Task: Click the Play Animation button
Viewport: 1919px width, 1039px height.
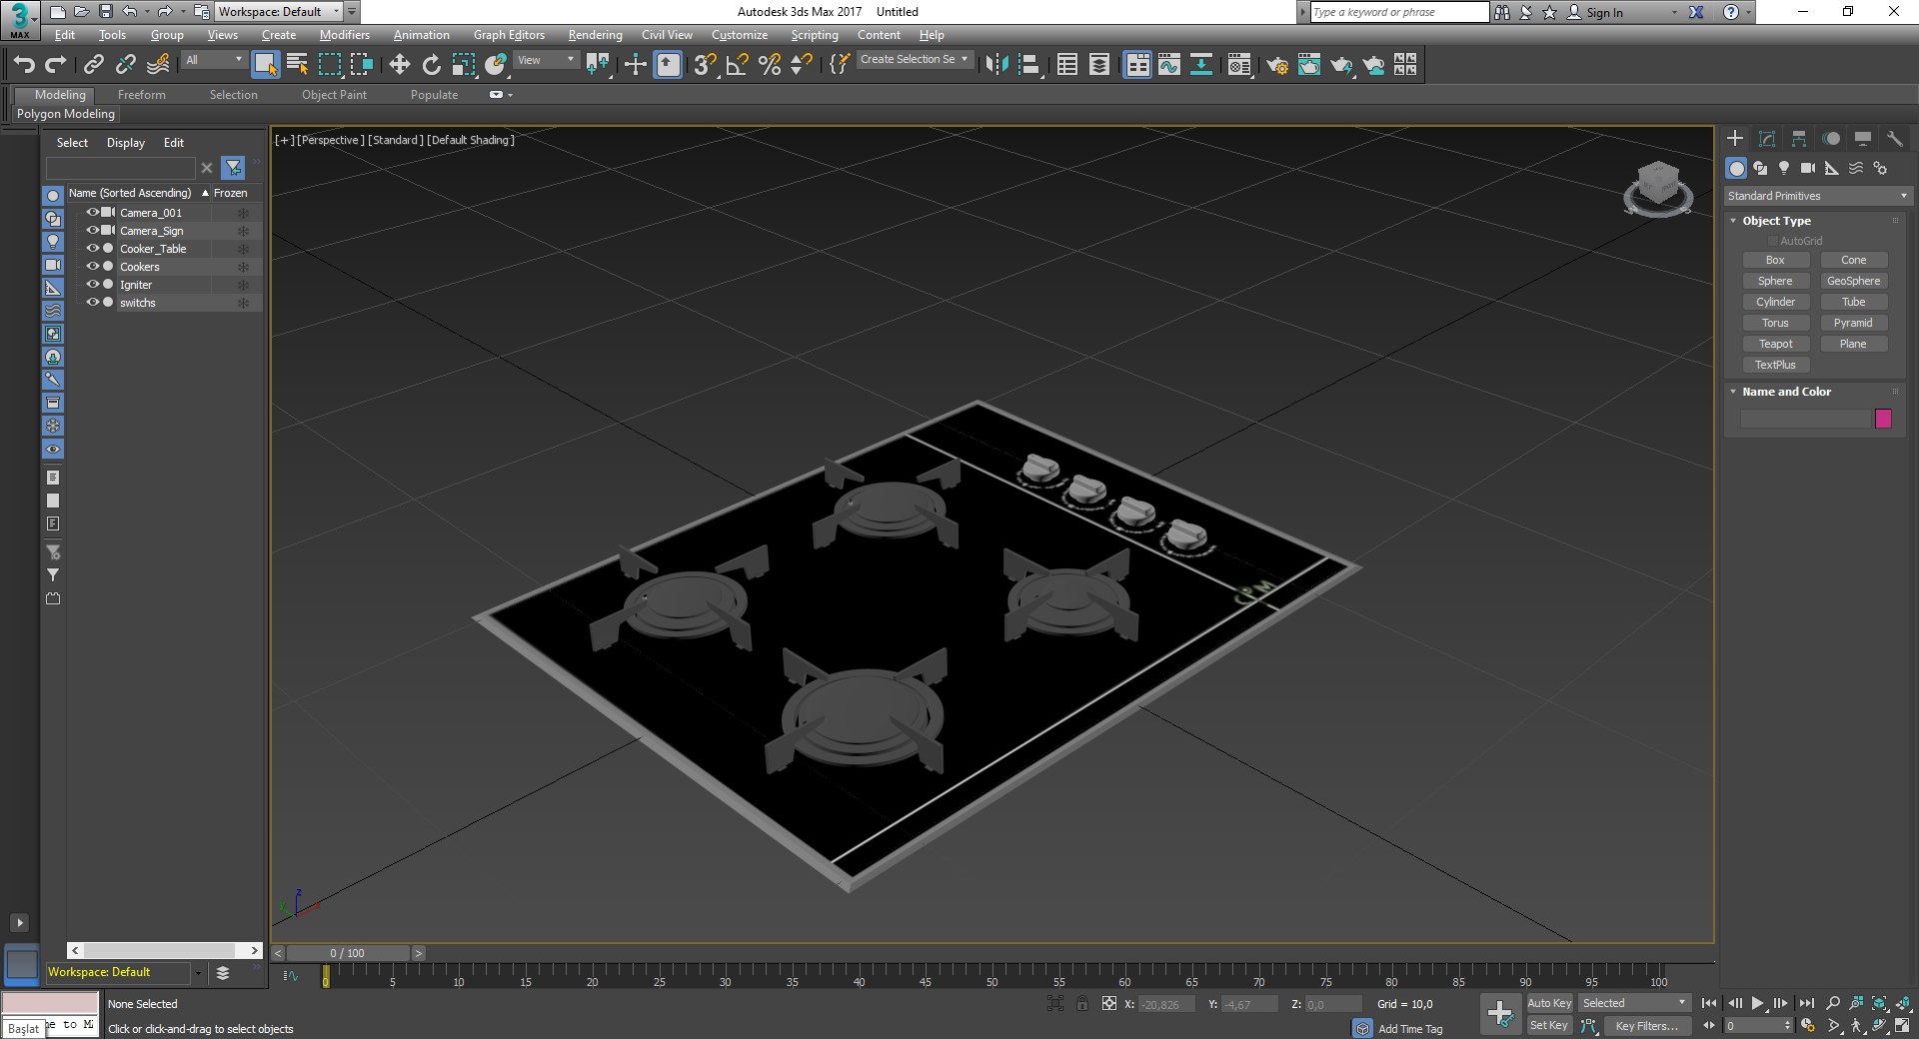Action: [x=1757, y=1003]
